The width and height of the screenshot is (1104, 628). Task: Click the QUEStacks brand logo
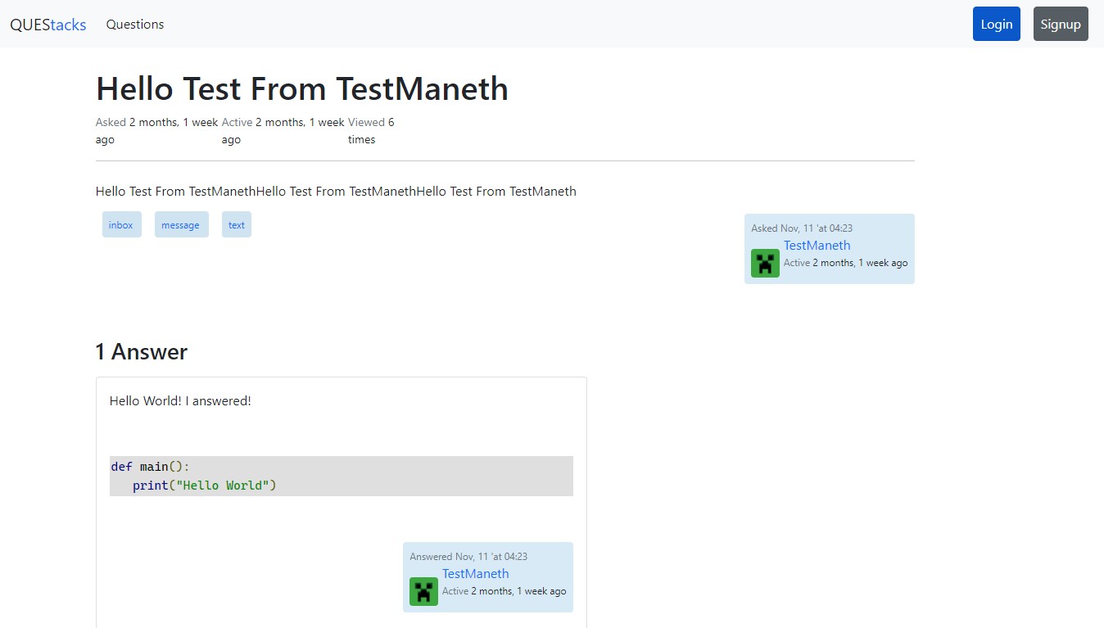pos(48,25)
